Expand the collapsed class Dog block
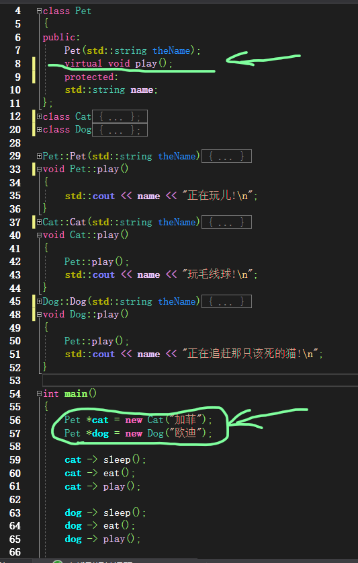 tap(39, 130)
